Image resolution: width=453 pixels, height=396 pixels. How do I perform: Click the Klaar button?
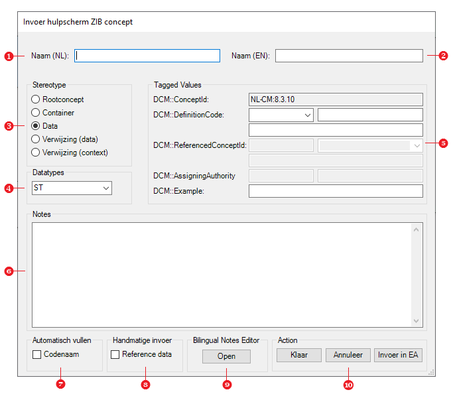[299, 355]
